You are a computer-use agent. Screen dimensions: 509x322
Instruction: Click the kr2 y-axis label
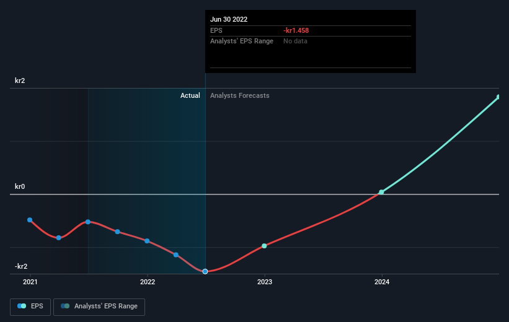click(20, 80)
